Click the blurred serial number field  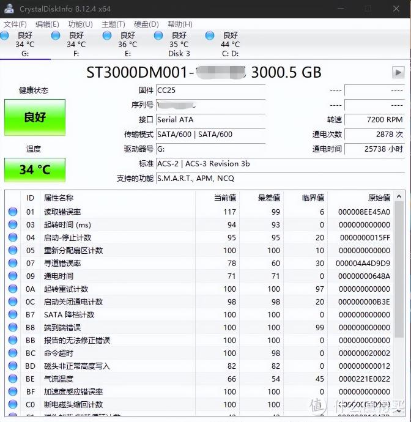tap(211, 105)
